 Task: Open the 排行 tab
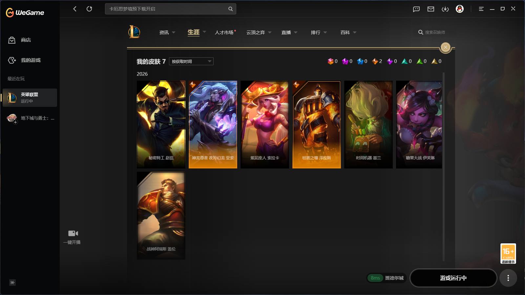[x=316, y=32]
